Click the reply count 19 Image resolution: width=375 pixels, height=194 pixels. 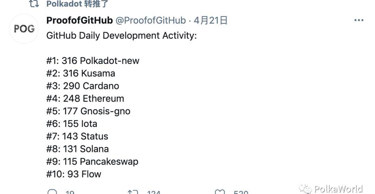pos(69,192)
